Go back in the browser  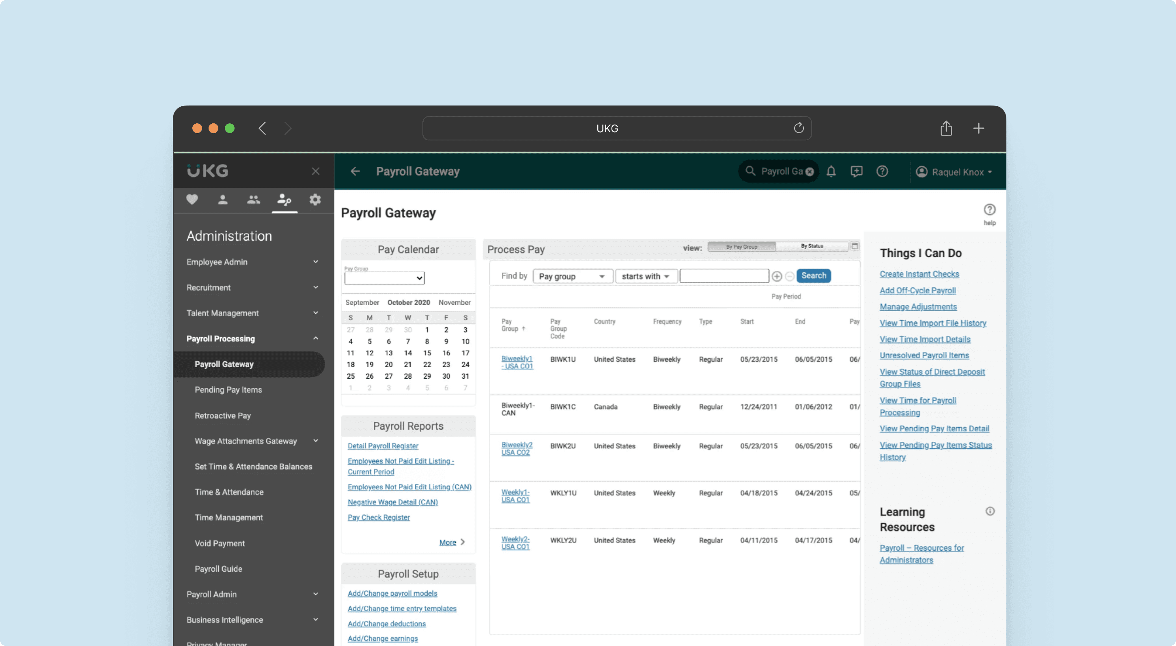[262, 128]
